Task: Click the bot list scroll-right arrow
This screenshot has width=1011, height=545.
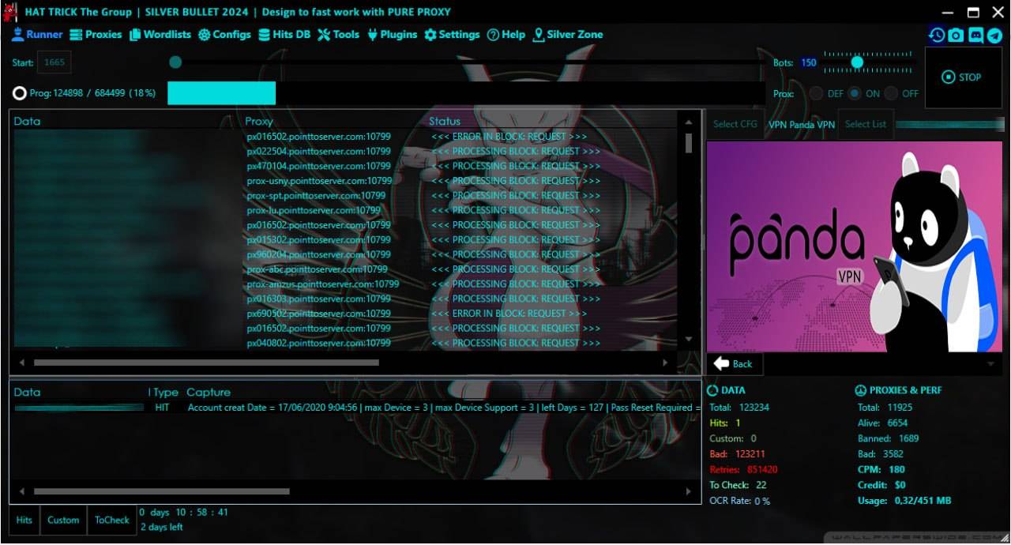Action: click(x=666, y=363)
